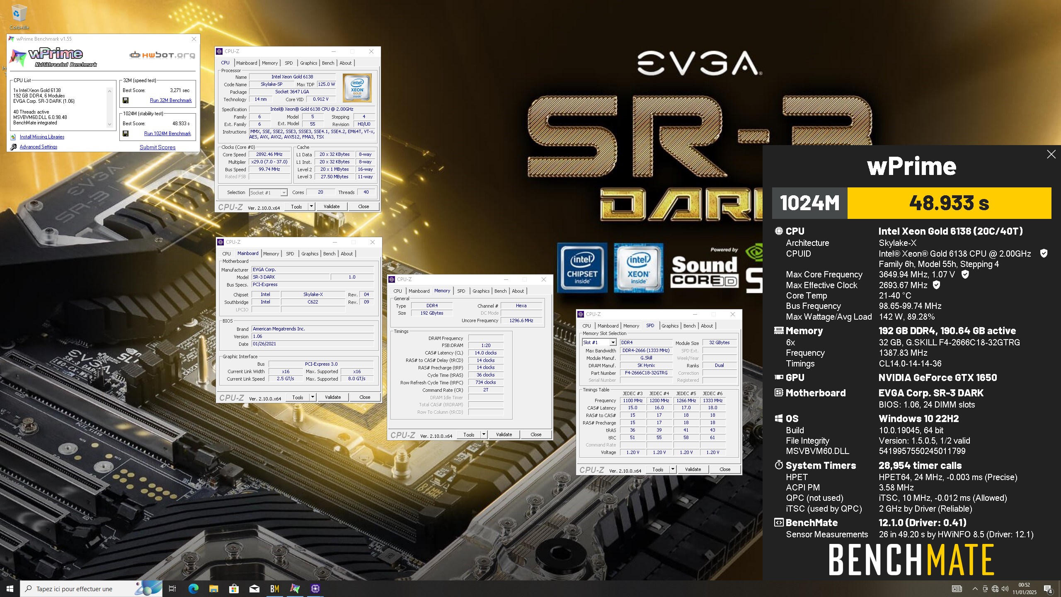Click the shield next to Max Core Frequency

[x=965, y=274]
